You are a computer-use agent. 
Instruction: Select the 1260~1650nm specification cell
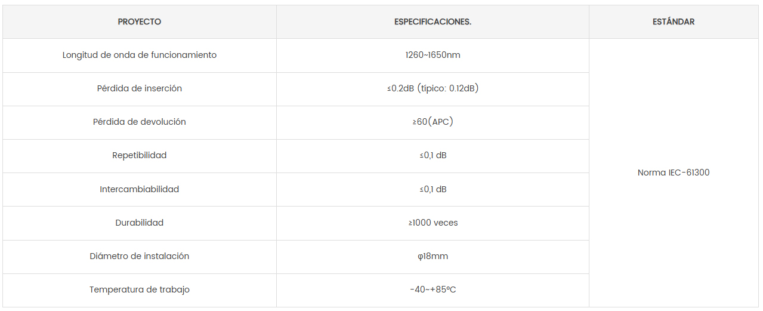[x=433, y=56]
